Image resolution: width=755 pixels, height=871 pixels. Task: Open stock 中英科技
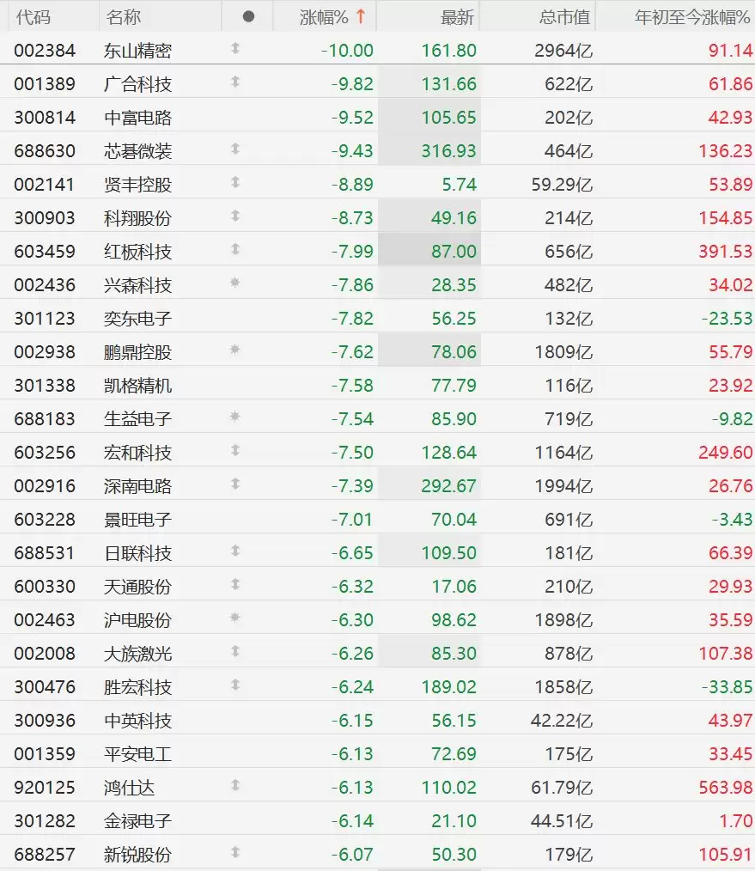(x=137, y=721)
